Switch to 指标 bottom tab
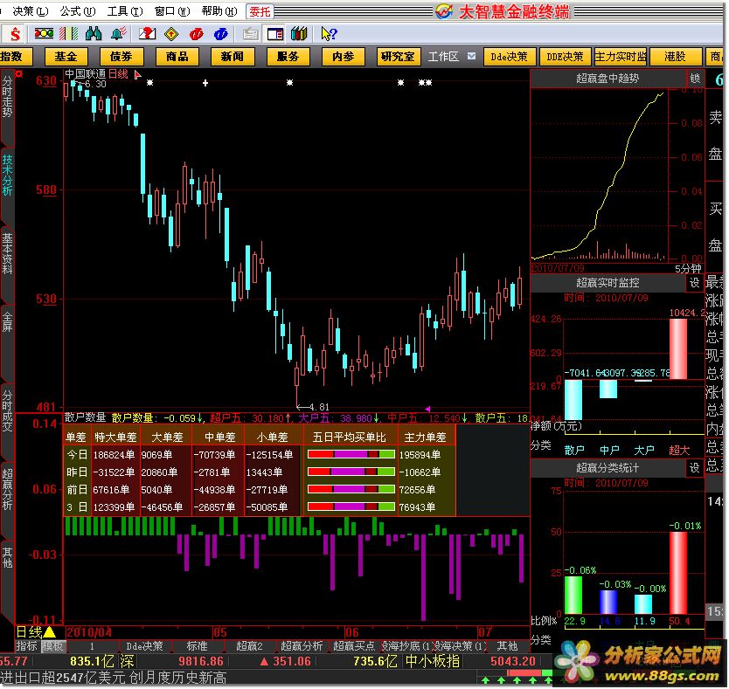The width and height of the screenshot is (729, 689). (26, 646)
